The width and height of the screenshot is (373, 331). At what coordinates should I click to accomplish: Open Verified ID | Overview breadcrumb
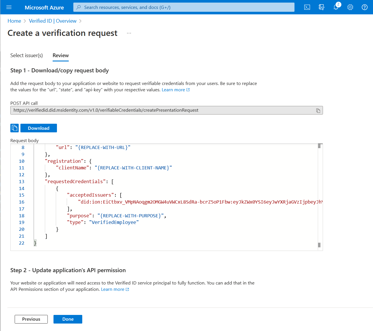[53, 21]
